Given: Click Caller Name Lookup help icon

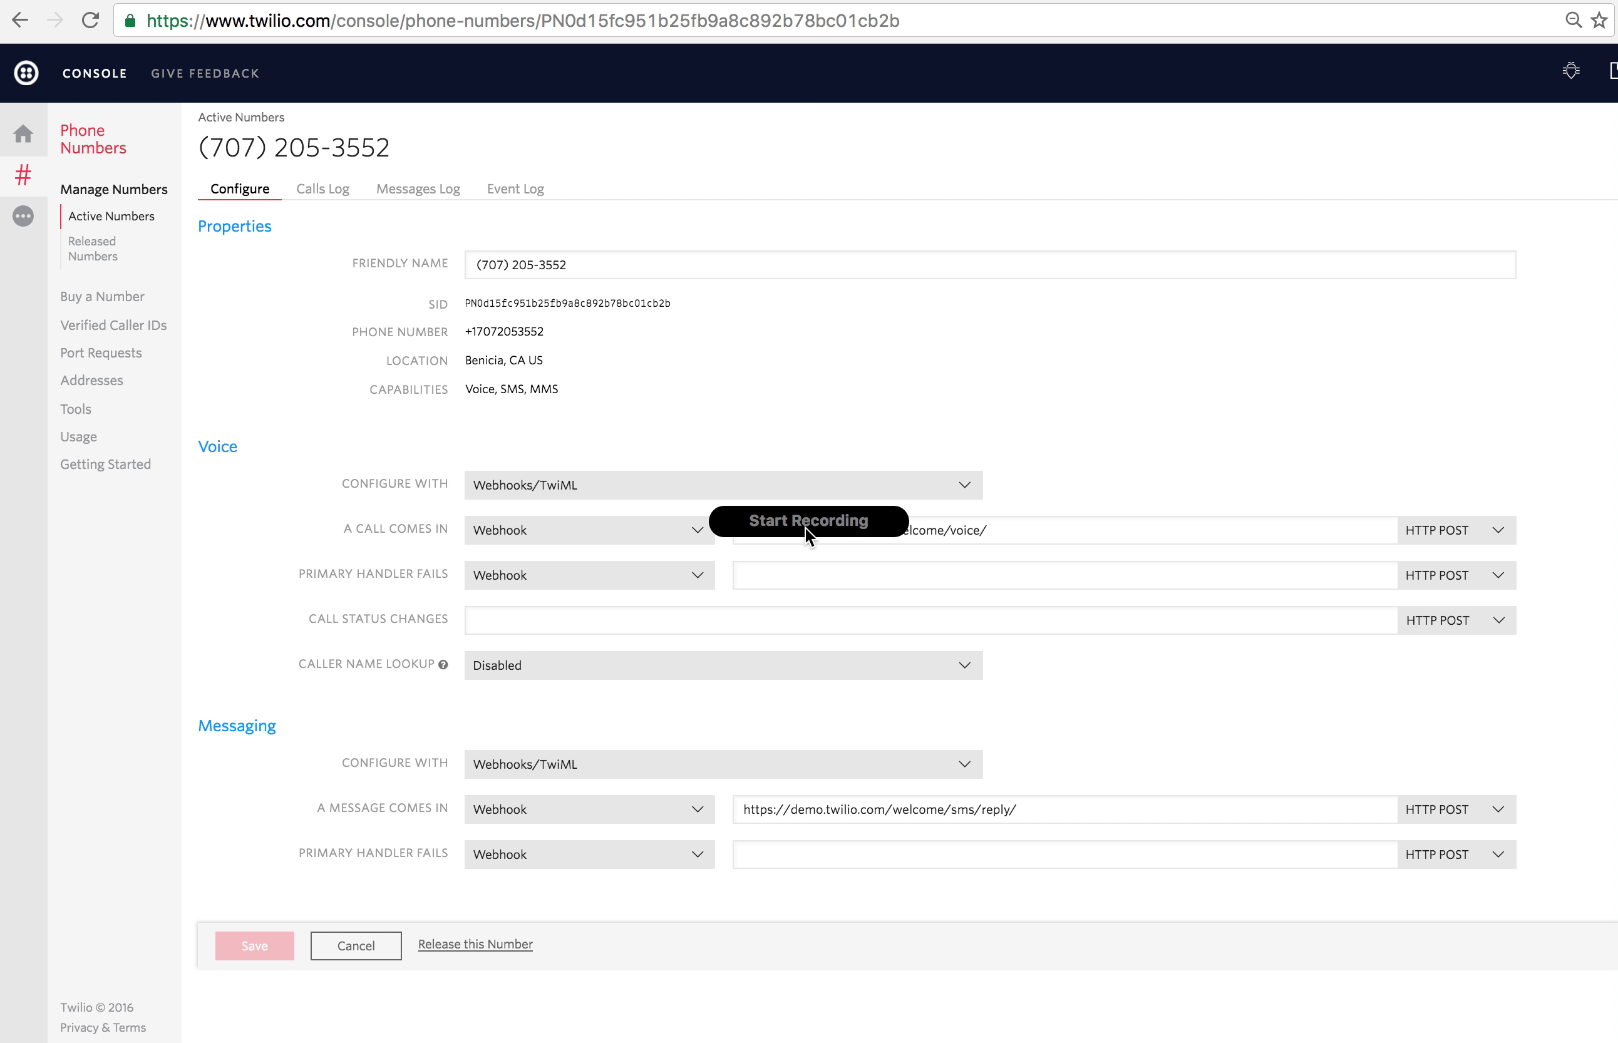Looking at the screenshot, I should tap(443, 664).
